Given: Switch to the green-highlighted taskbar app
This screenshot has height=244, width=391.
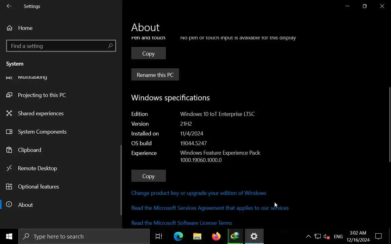Looking at the screenshot, I should (235, 236).
